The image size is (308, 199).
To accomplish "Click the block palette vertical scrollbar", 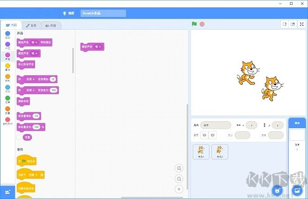I will (x=73, y=60).
